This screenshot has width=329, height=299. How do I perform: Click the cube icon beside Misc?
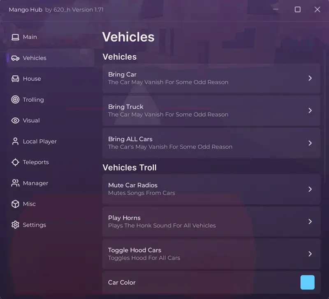15,204
